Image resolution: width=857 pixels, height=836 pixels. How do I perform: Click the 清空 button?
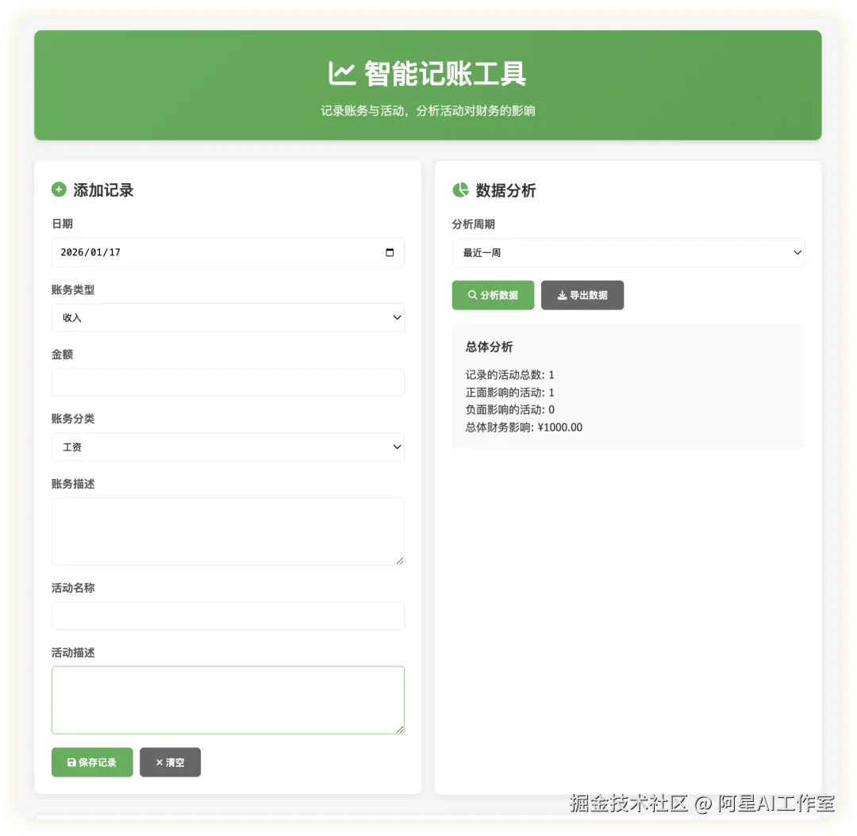[x=170, y=762]
